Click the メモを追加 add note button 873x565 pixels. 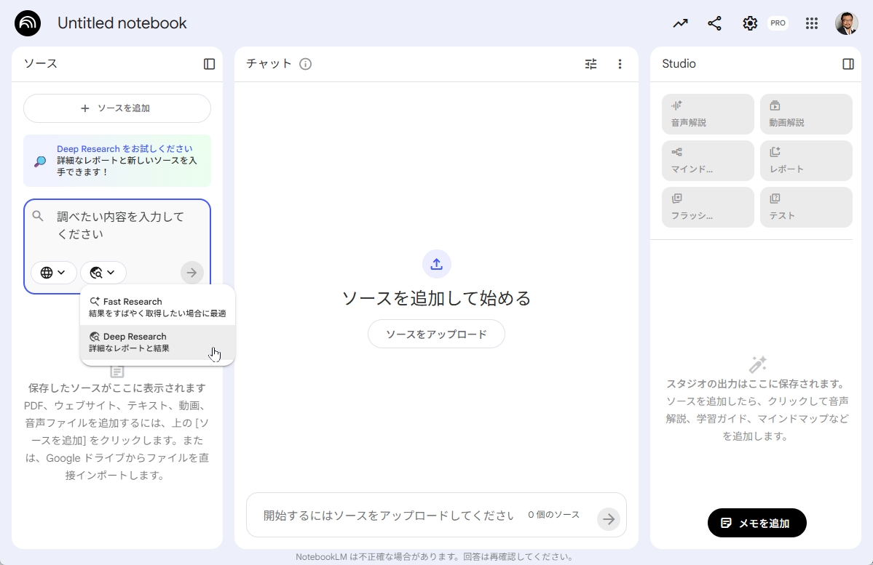(757, 523)
